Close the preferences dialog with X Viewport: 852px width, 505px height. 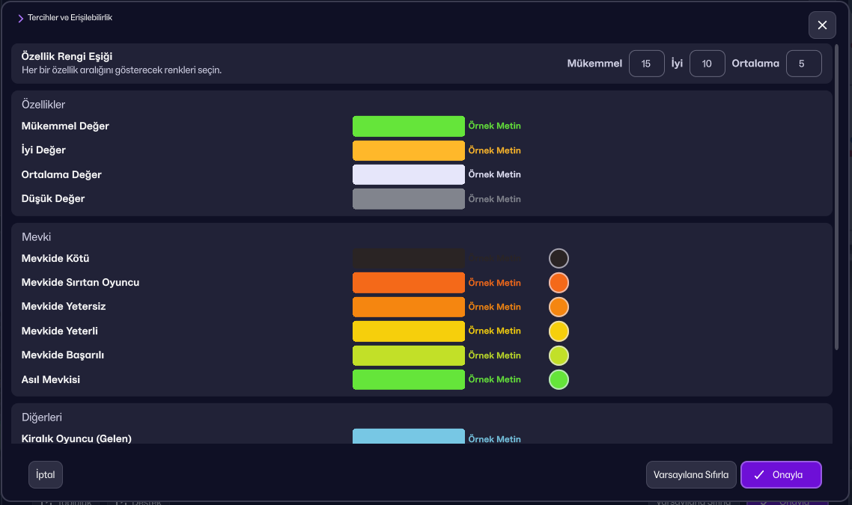coord(822,25)
